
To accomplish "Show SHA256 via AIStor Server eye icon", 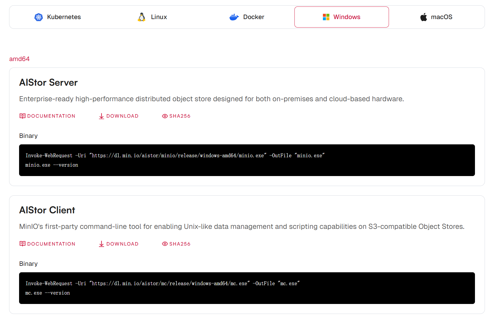I will click(x=165, y=116).
